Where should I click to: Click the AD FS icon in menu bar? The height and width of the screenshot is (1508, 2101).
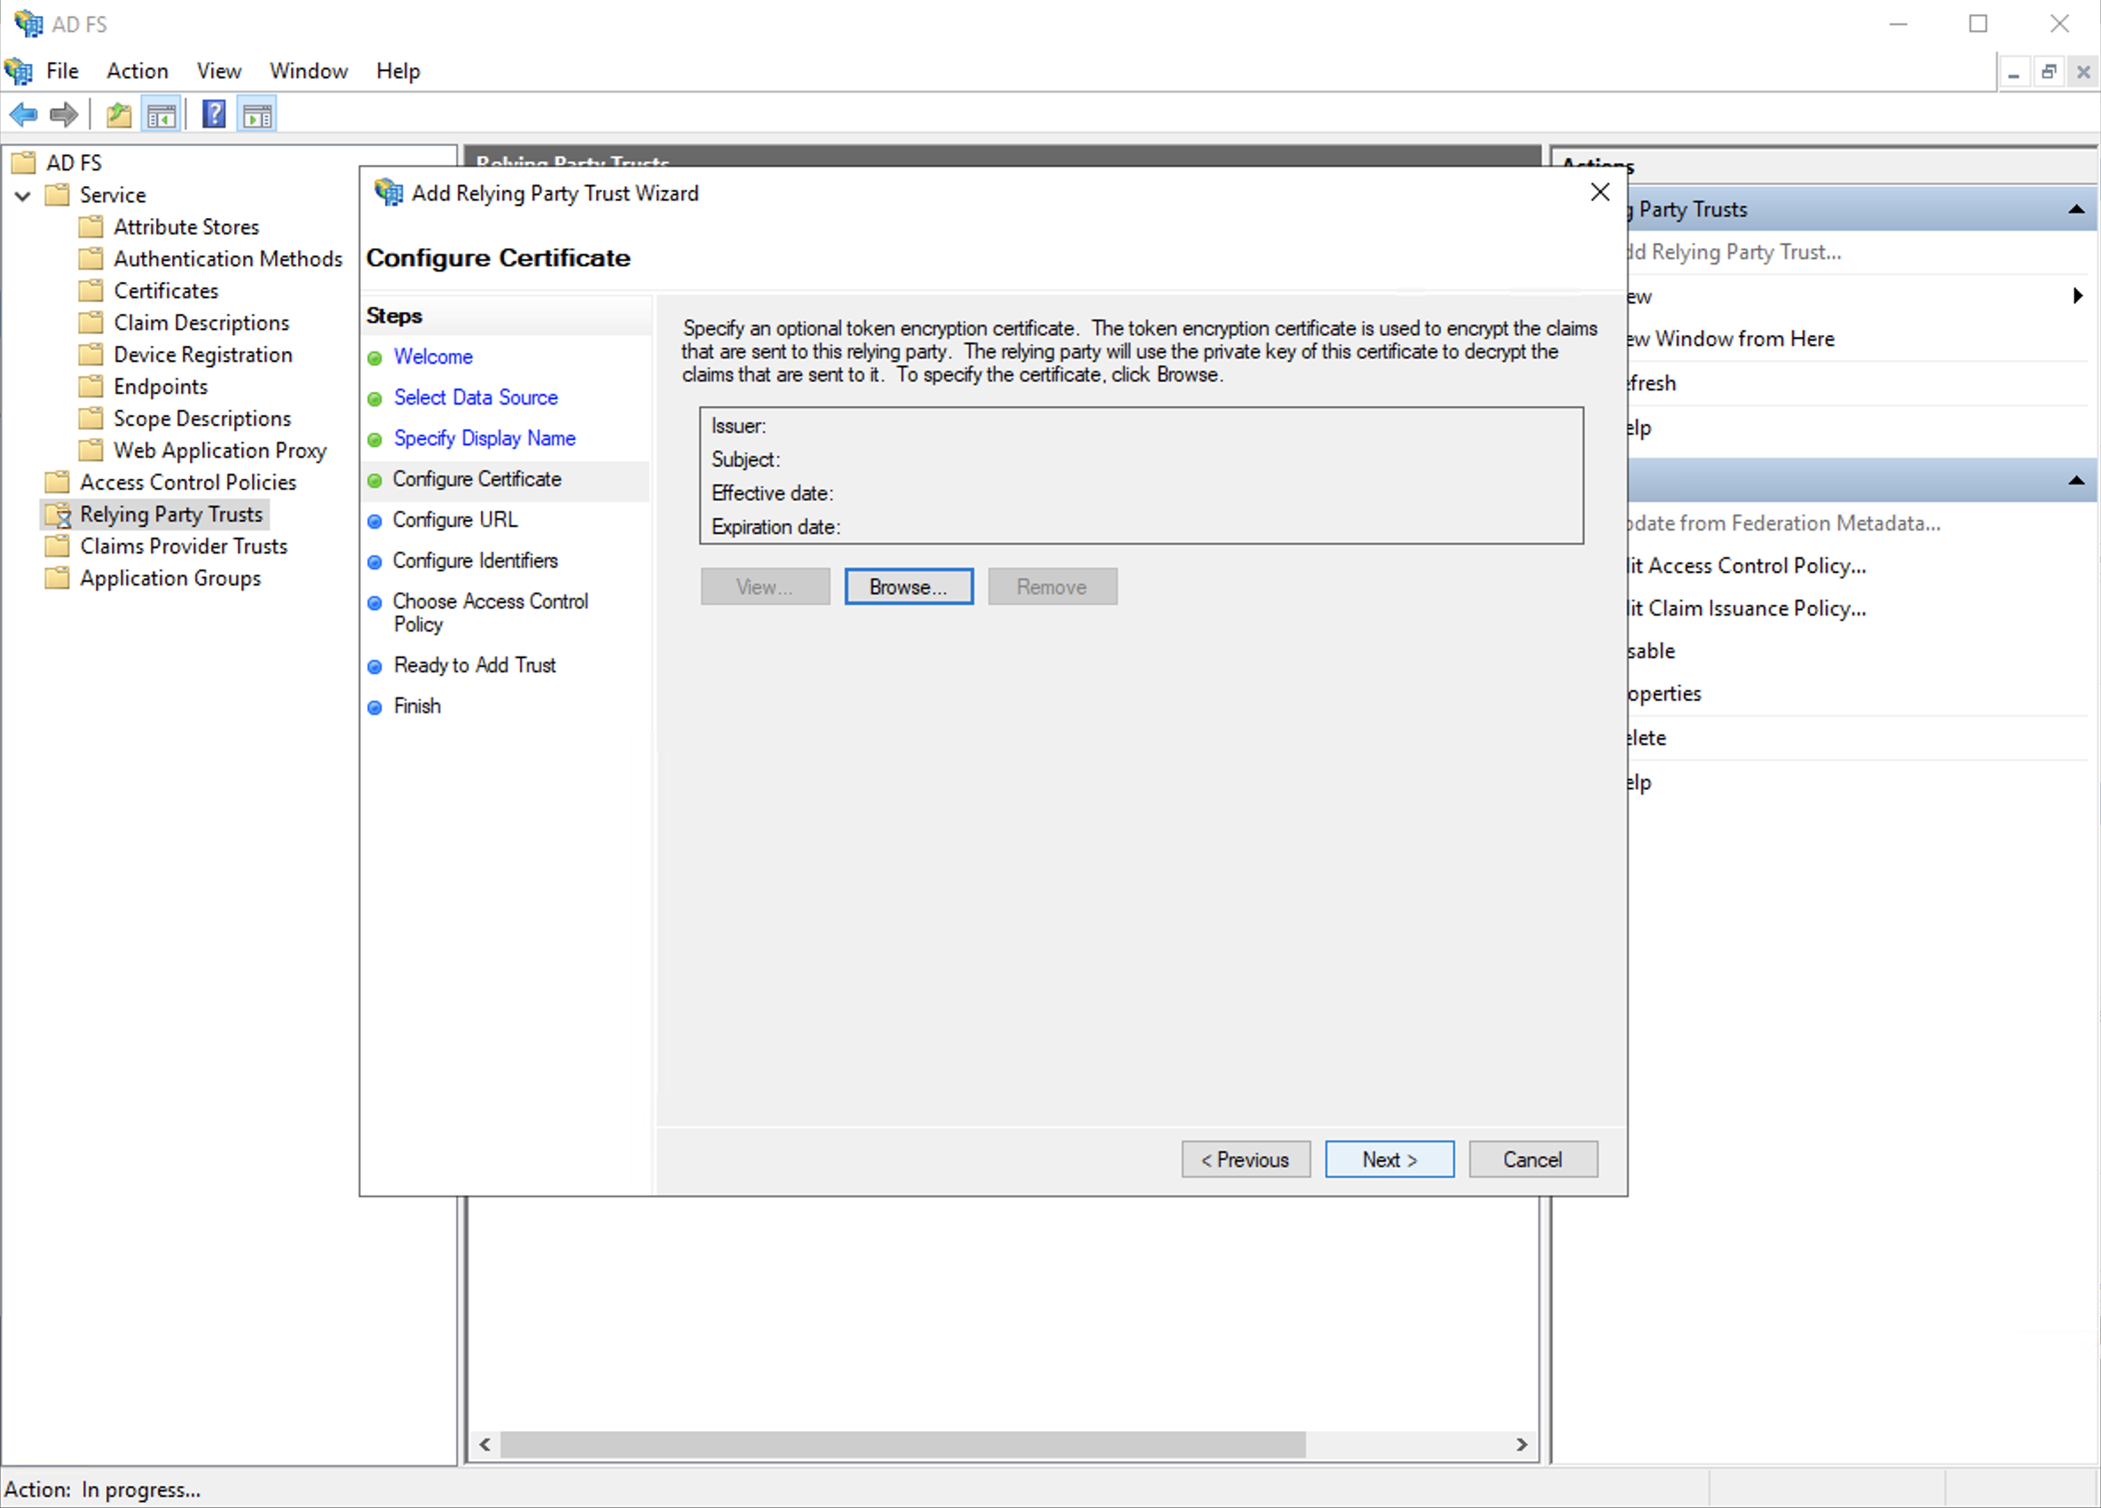coord(19,71)
